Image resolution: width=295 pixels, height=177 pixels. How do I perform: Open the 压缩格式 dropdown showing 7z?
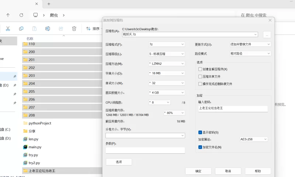166,44
